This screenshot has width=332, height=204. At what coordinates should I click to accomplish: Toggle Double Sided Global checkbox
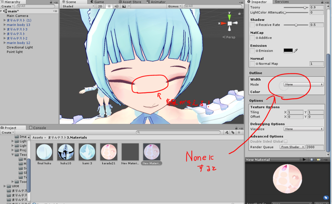click(x=286, y=142)
